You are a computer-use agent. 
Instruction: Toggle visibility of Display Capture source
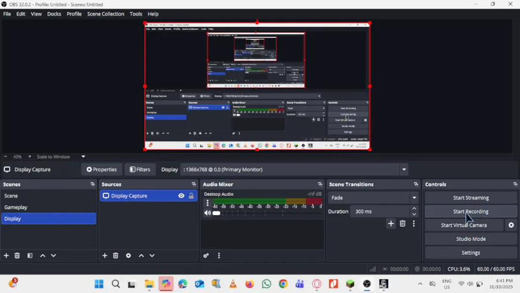(x=181, y=196)
